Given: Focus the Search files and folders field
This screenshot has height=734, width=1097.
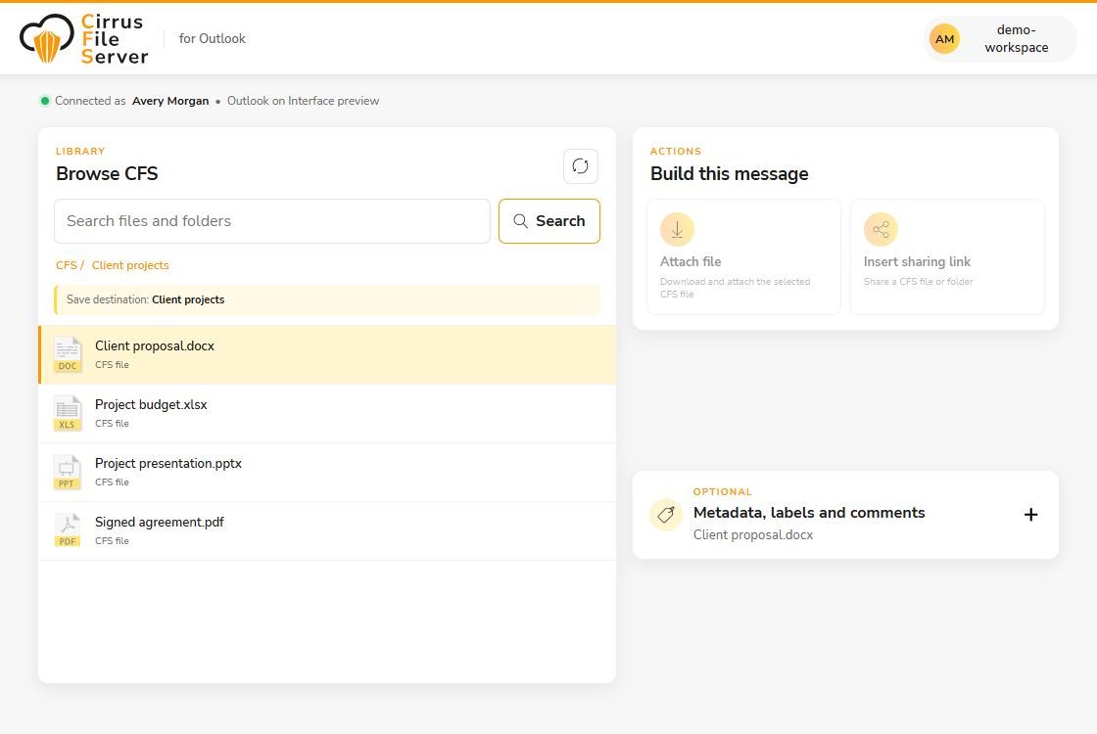Looking at the screenshot, I should (x=272, y=221).
